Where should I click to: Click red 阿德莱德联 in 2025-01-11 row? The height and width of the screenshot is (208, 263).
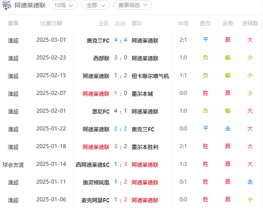[145, 182]
